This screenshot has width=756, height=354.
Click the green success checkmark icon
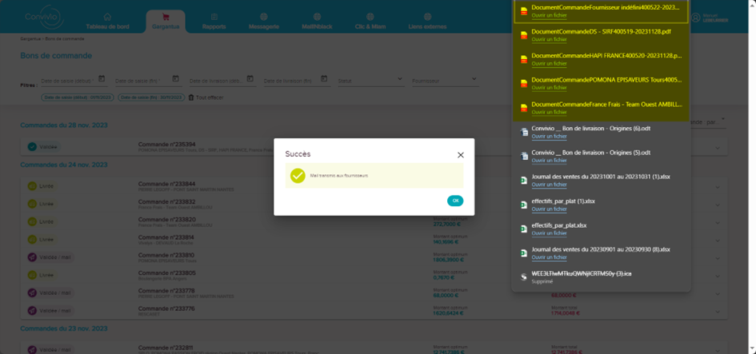point(298,176)
